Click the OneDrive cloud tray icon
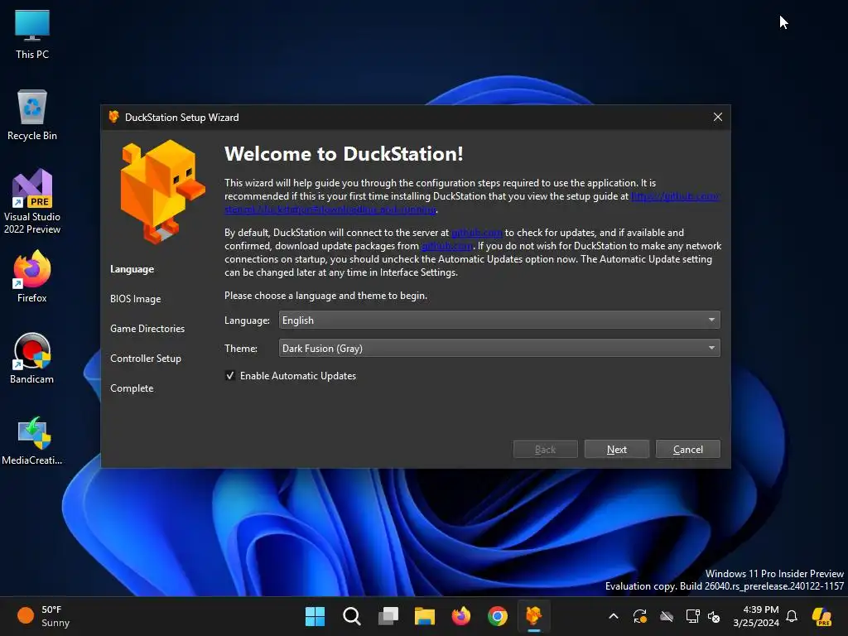The image size is (848, 636). (667, 616)
